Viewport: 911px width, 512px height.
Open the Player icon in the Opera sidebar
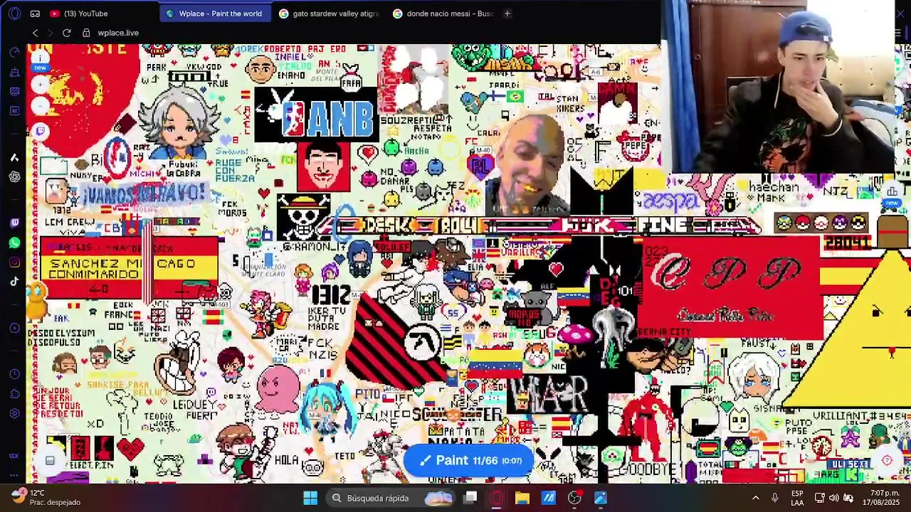14,328
